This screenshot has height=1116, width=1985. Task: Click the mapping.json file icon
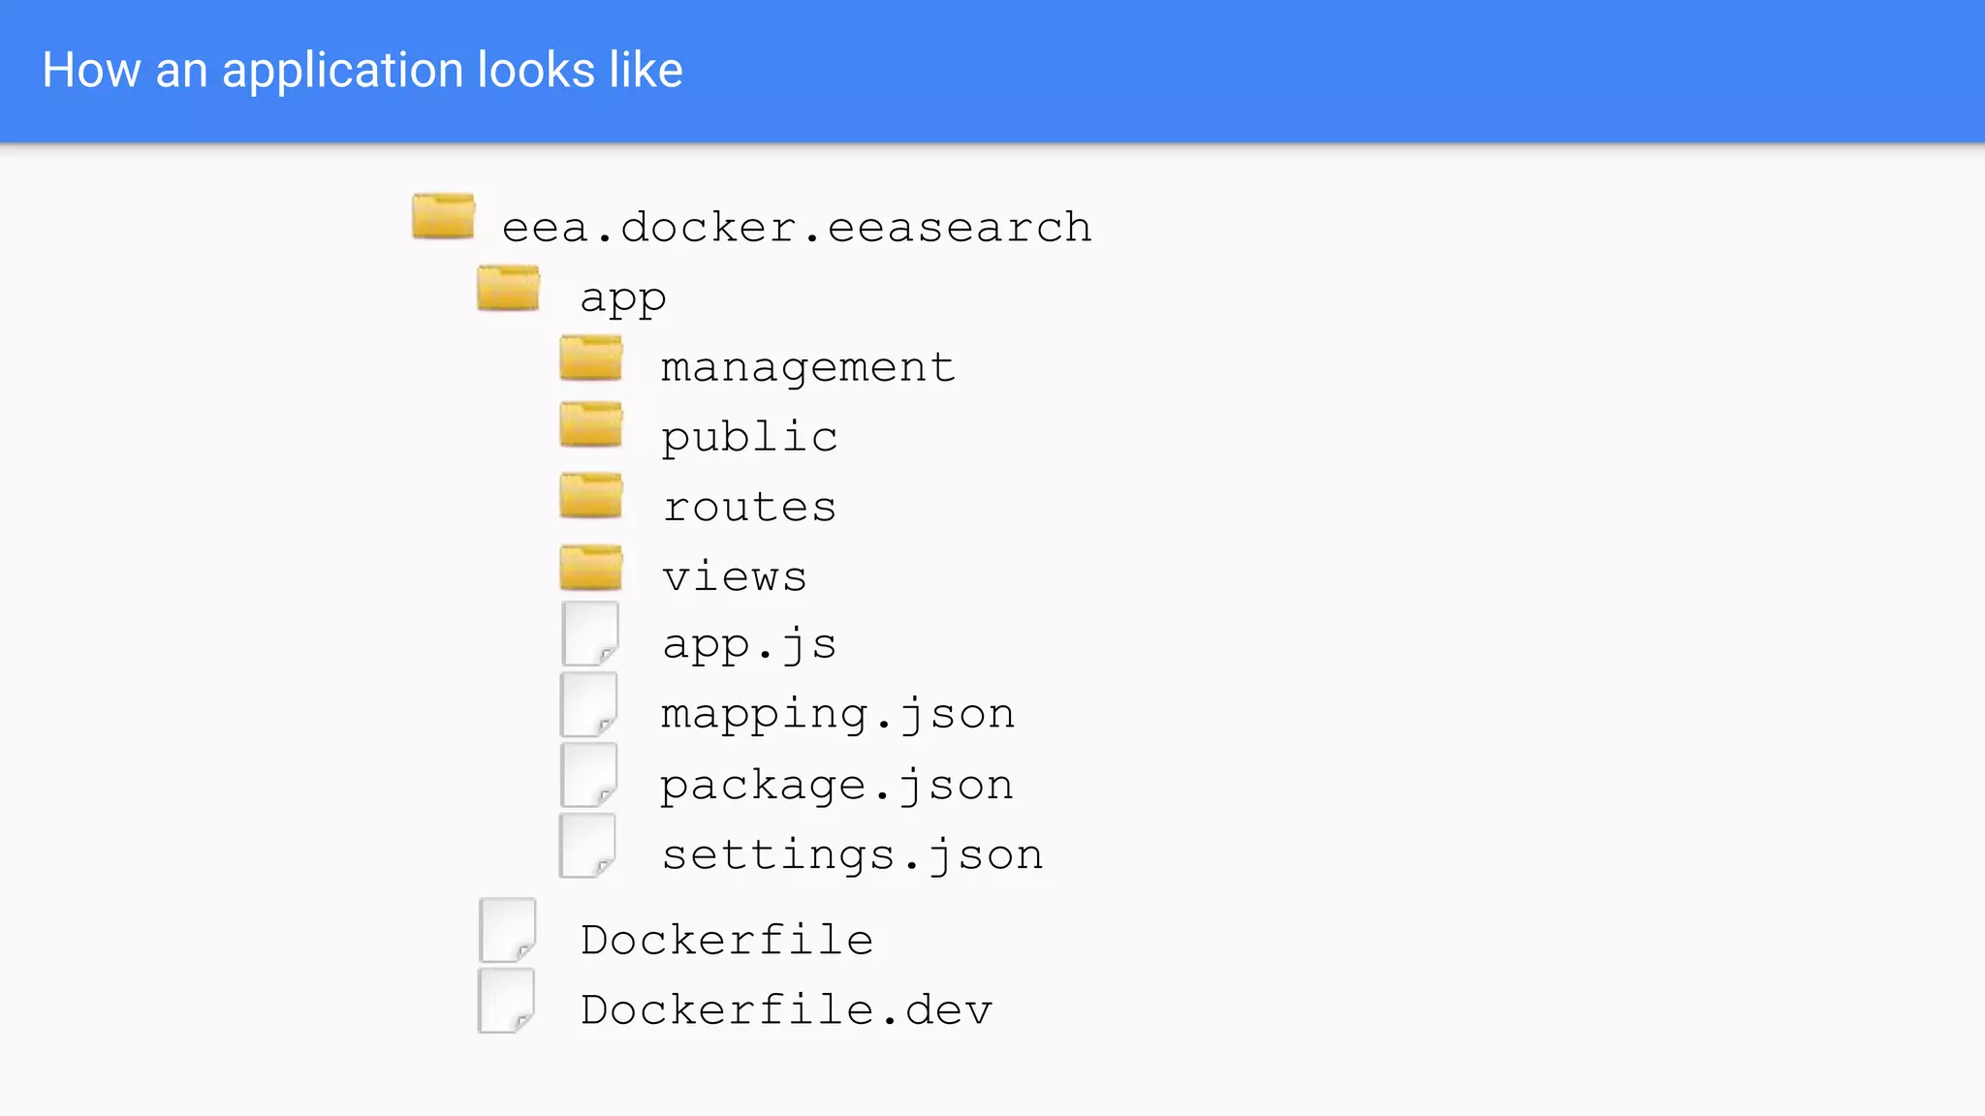(589, 704)
